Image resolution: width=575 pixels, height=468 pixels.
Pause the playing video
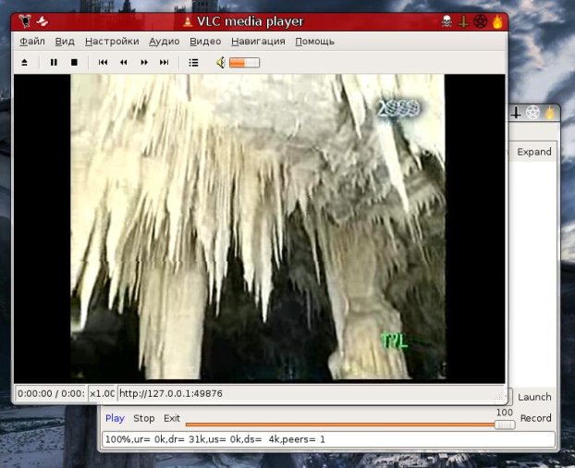pos(54,62)
